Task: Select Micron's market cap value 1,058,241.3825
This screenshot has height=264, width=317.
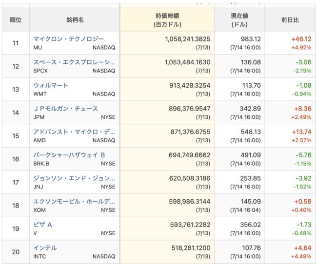Action: (188, 39)
